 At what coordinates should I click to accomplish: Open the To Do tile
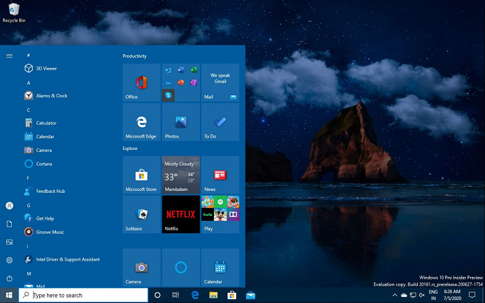220,123
